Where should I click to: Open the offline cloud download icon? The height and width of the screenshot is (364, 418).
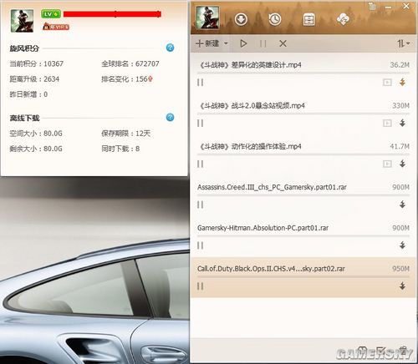coord(343,19)
